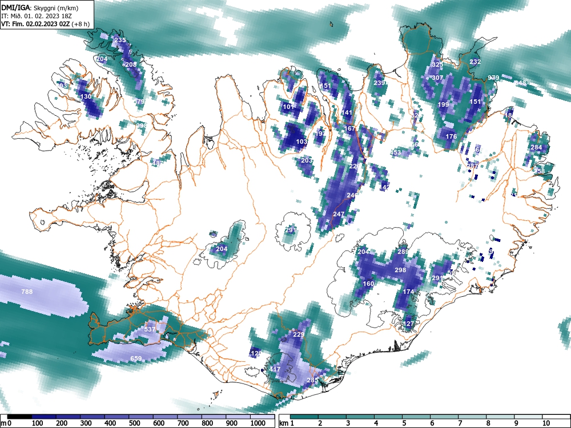Select the 160 value on western Vatnajökull
The width and height of the screenshot is (571, 428).
point(368,283)
